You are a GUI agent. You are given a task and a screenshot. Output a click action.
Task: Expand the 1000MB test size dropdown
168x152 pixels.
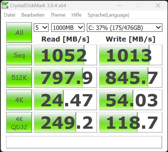pyautogui.click(x=68, y=27)
